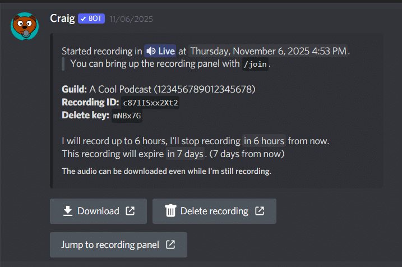
Task: Click the Craig username
Action: pos(62,19)
